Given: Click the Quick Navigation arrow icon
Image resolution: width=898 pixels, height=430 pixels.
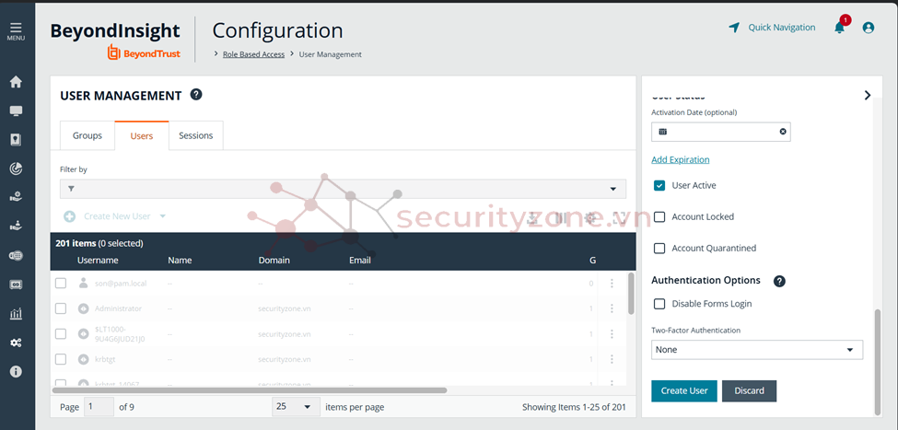Looking at the screenshot, I should (734, 28).
